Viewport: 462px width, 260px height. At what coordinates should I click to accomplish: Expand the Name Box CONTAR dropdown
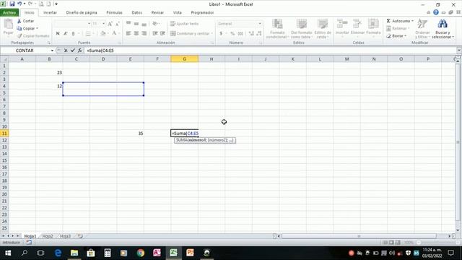pos(52,51)
